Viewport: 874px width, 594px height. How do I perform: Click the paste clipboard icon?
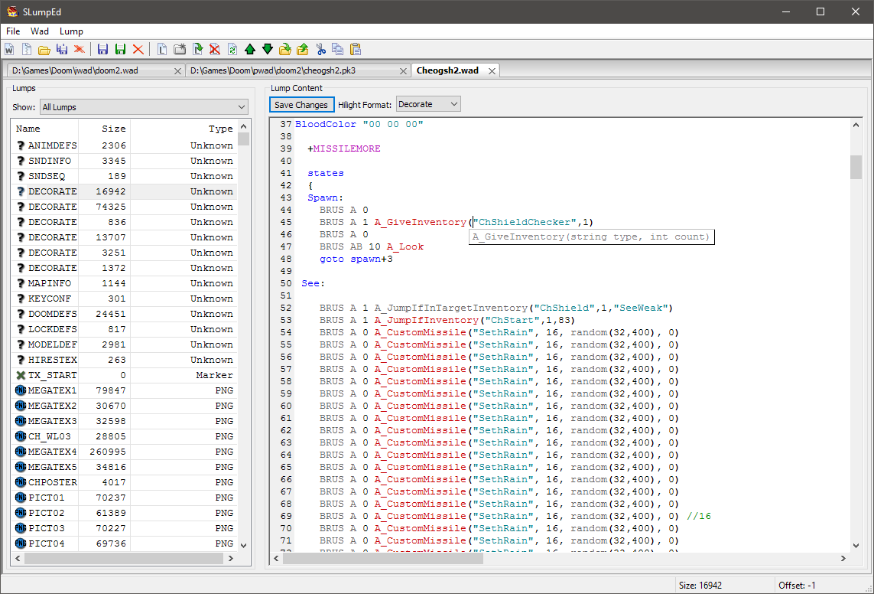click(356, 49)
